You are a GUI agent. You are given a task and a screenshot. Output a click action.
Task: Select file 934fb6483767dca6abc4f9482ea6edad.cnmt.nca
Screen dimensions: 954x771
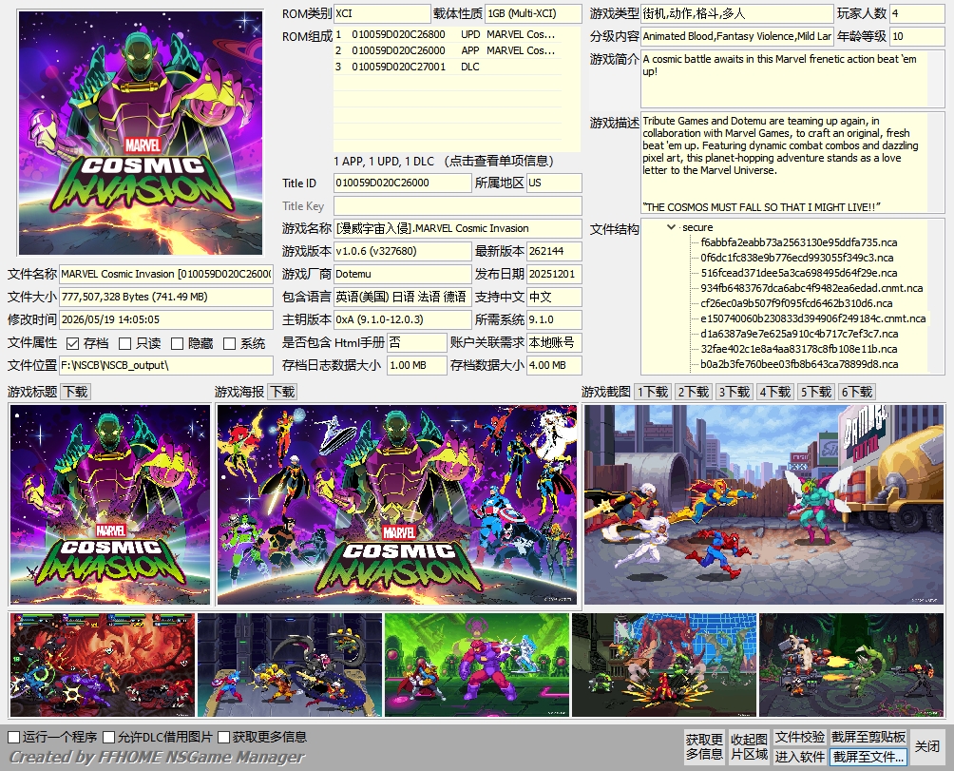811,288
